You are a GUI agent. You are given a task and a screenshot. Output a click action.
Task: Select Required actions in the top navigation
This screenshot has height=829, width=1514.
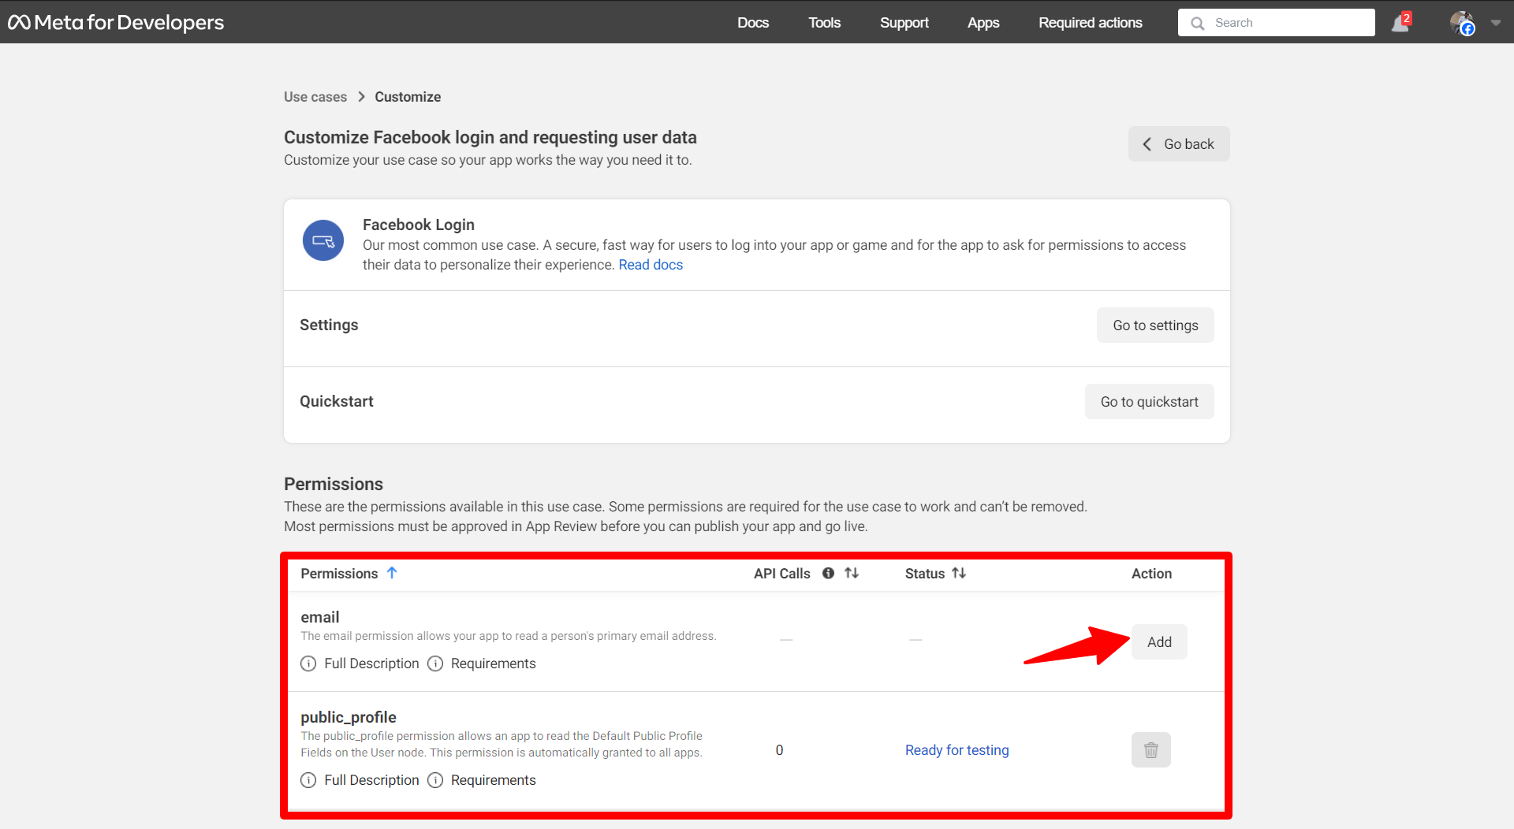[x=1090, y=22]
